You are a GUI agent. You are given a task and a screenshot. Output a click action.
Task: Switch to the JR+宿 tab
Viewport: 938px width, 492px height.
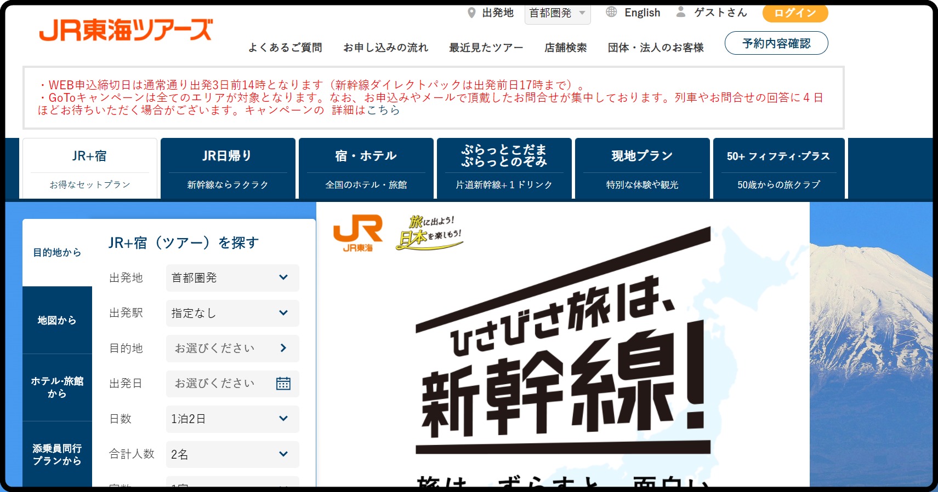(90, 169)
